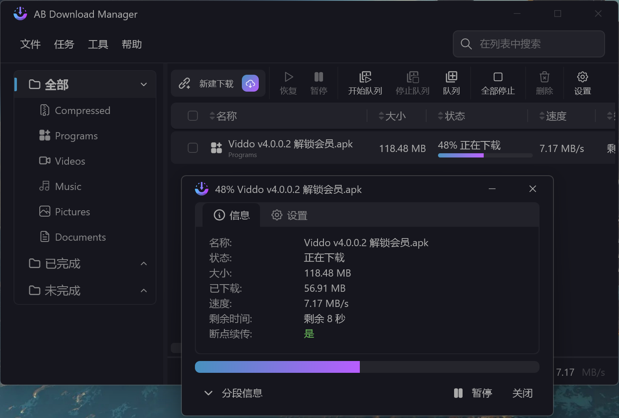The width and height of the screenshot is (619, 418).
Task: Select the Viddo apk row checkbox
Action: [192, 148]
